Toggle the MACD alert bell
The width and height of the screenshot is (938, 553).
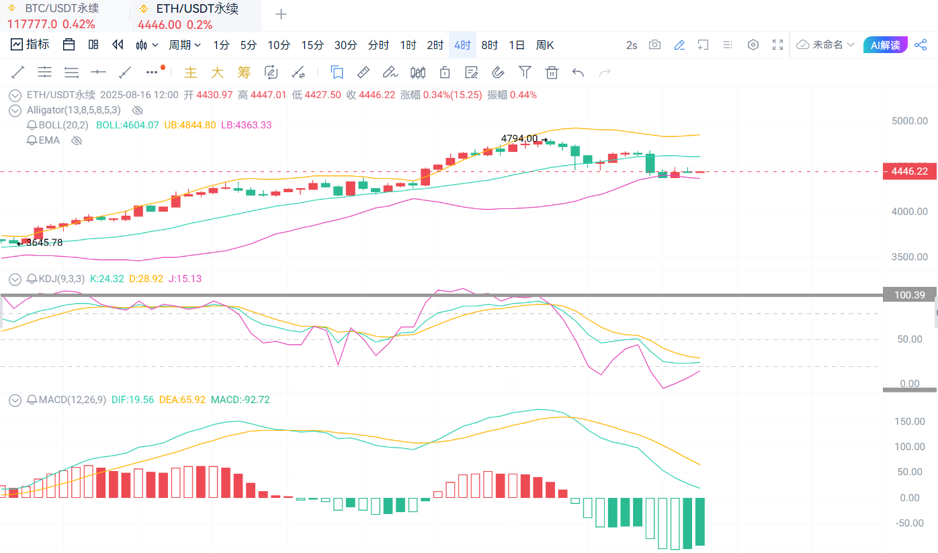tap(31, 400)
